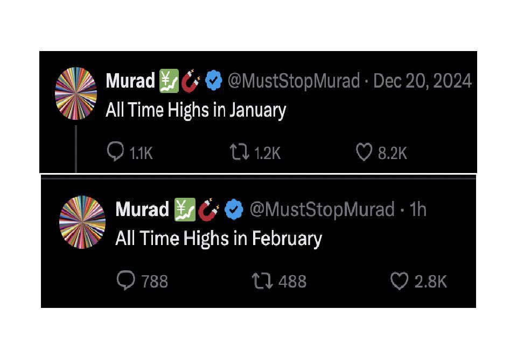The image size is (517, 345).
Task: Retweet the All Time Highs in February tweet
Action: [x=262, y=281]
